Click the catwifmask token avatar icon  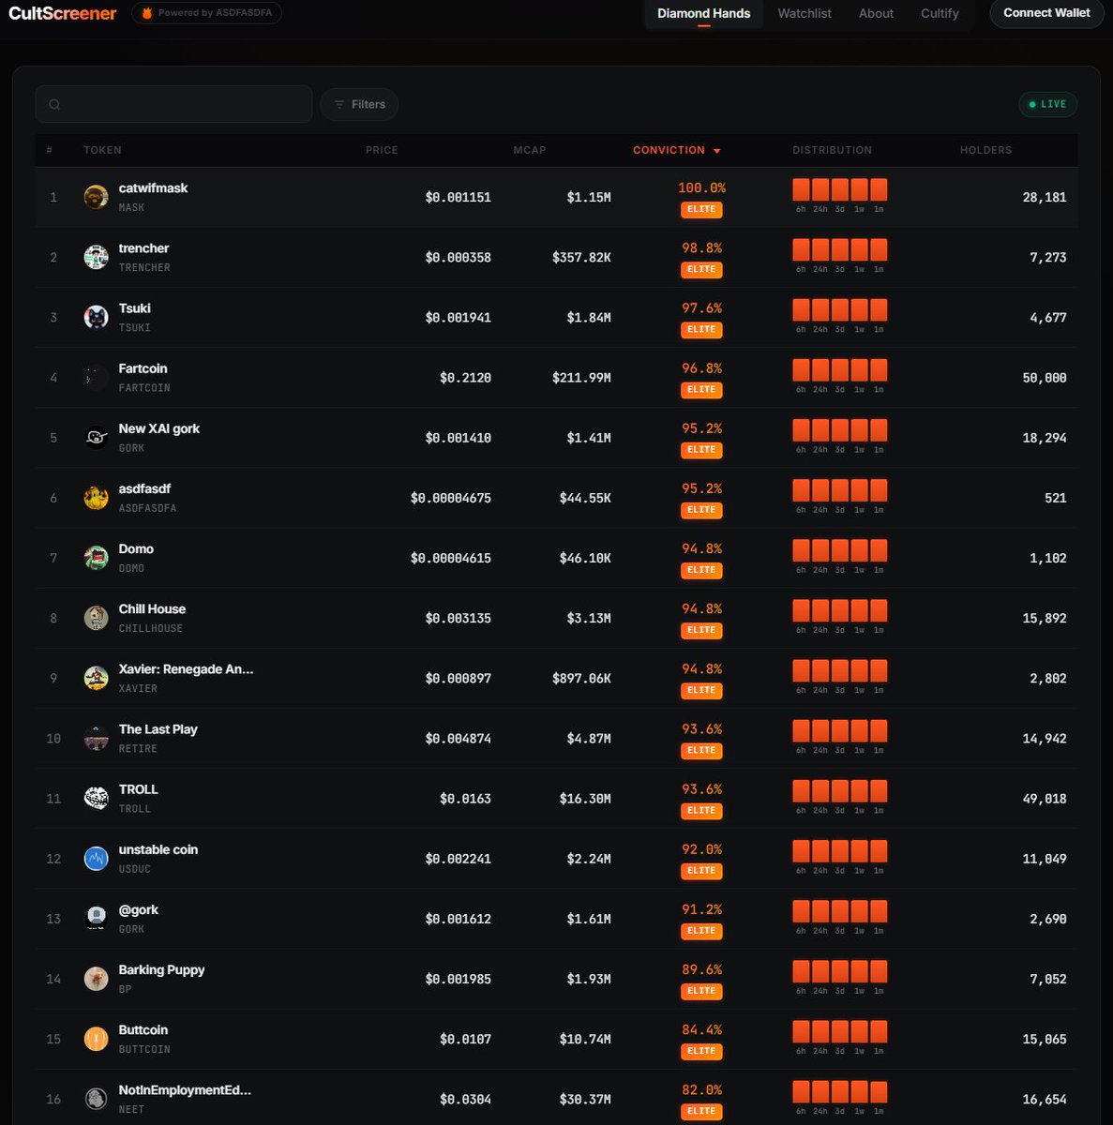point(96,197)
